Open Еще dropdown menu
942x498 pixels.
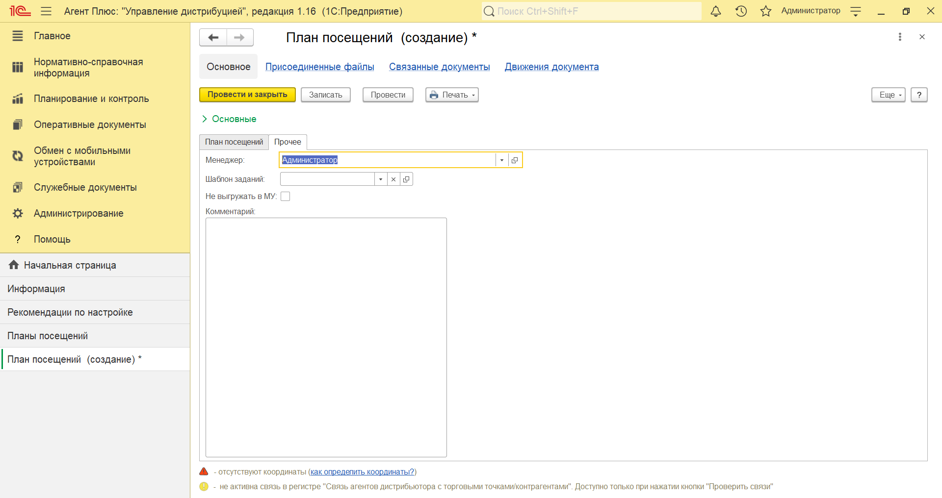(889, 95)
